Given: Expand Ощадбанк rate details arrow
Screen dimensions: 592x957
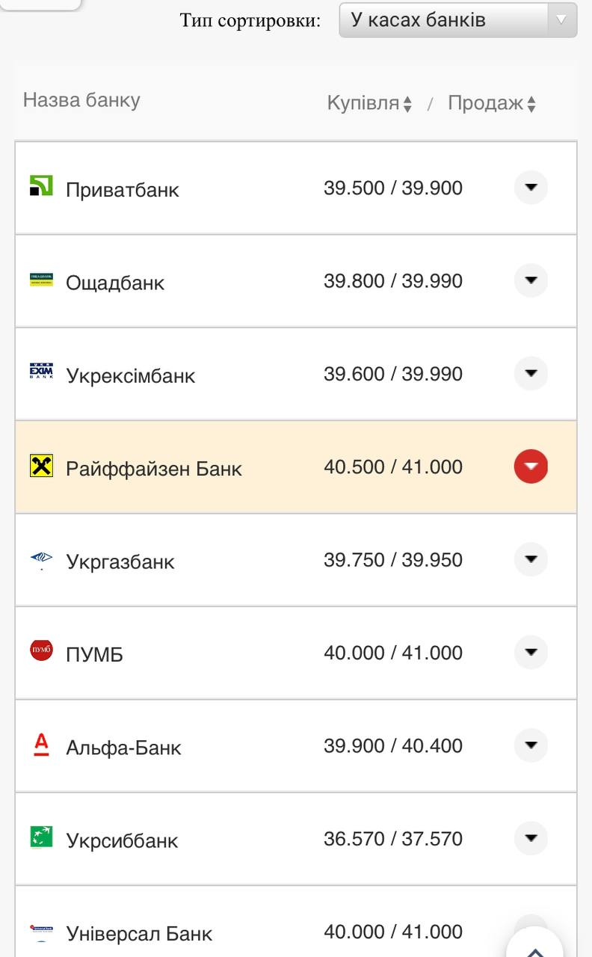Looking at the screenshot, I should [x=531, y=280].
